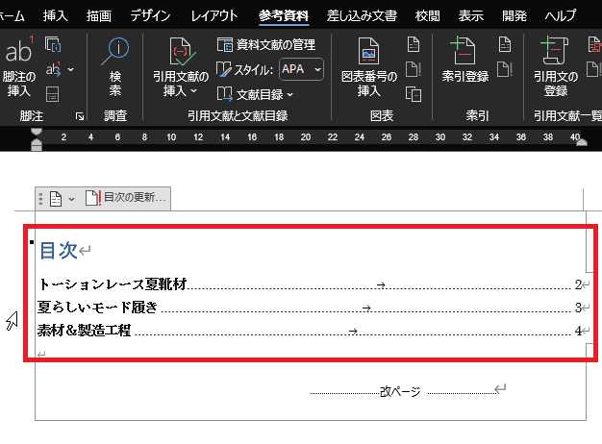Viewport: 602px width, 444px height.
Task: Expand the APA style combo box
Action: click(x=316, y=69)
